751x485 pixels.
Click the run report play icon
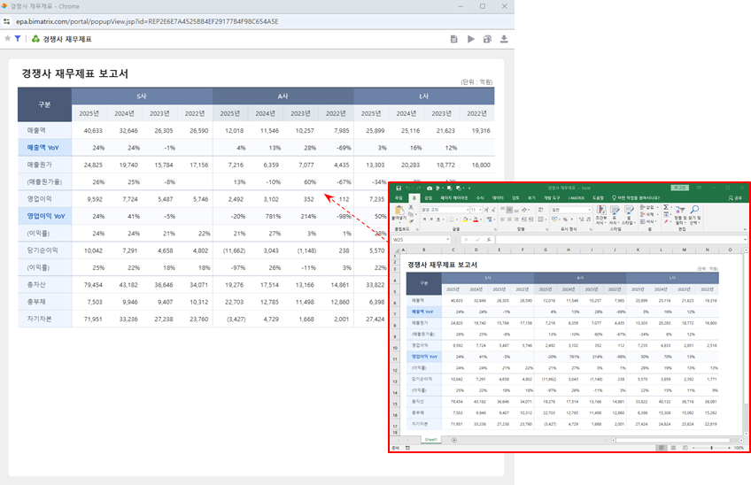[x=471, y=39]
